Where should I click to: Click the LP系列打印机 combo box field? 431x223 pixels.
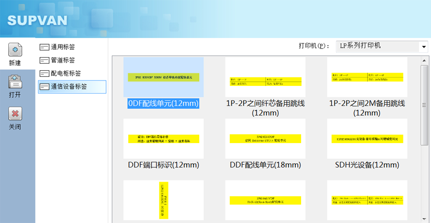376,46
